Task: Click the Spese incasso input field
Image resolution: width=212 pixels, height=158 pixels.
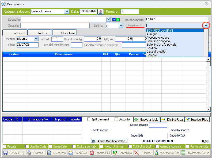Action: 158,125
